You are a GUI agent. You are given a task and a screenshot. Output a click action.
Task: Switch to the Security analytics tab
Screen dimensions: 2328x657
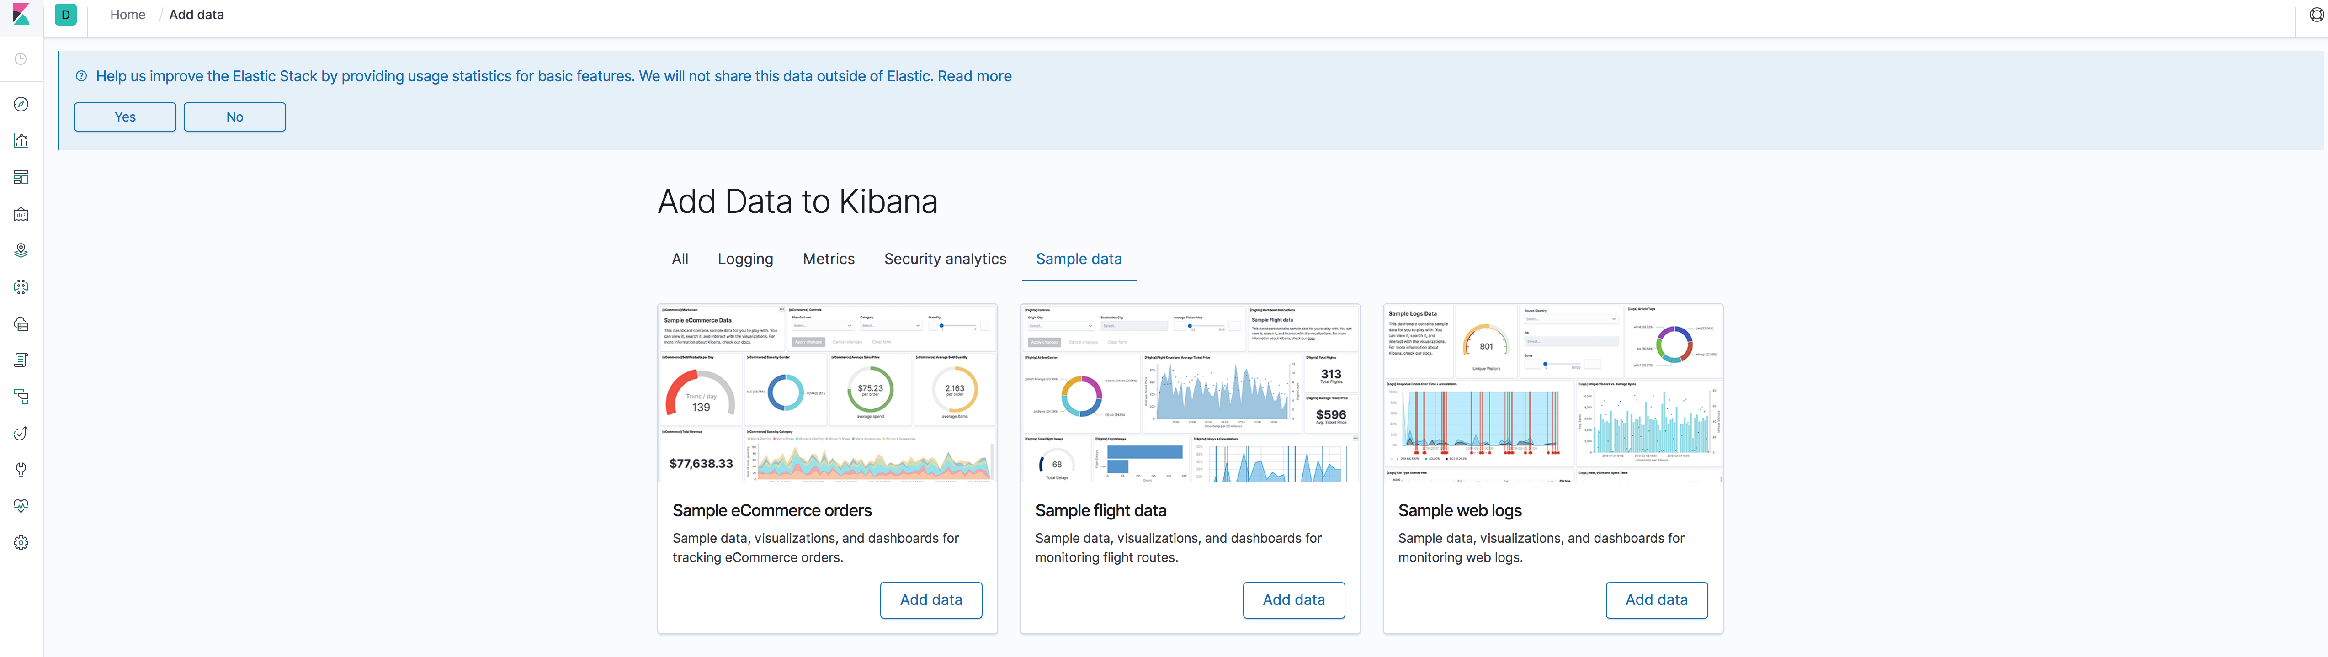coord(945,259)
